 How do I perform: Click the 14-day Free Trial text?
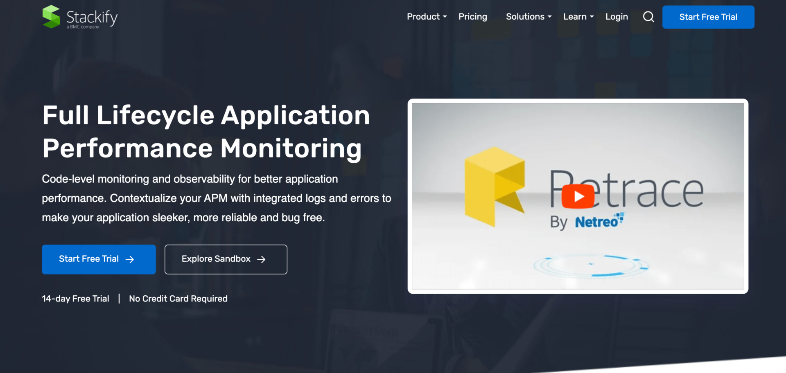point(75,299)
